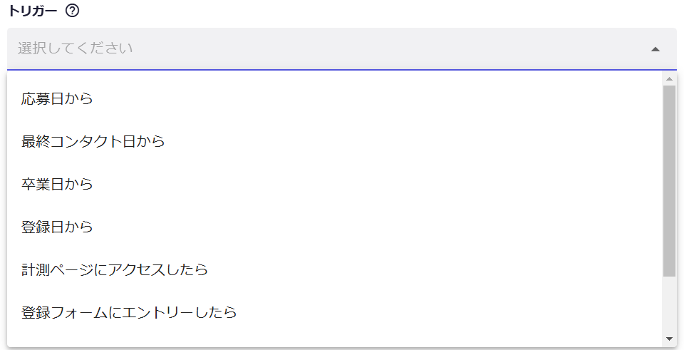Viewport: 684px width, 350px height.
Task: Click the トリガー field label
Action: click(x=32, y=11)
